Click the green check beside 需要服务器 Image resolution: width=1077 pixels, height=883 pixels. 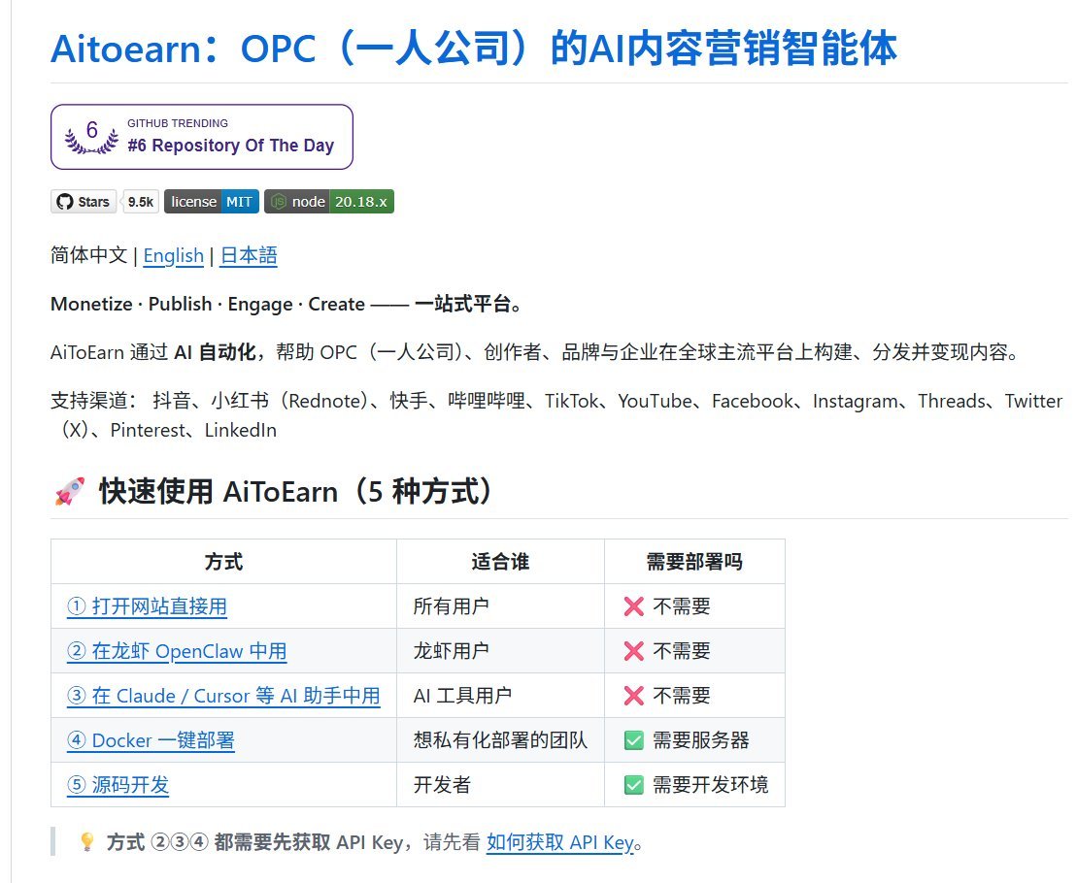[634, 740]
